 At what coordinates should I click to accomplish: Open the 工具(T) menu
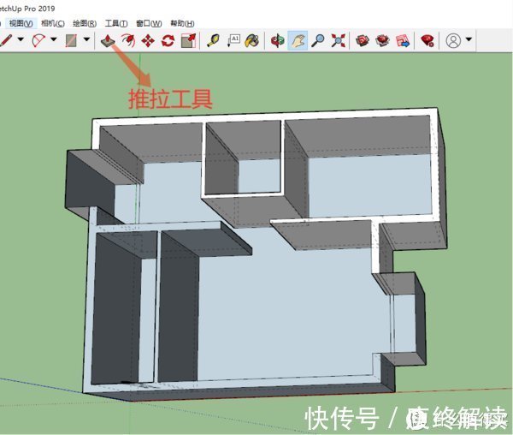[116, 23]
